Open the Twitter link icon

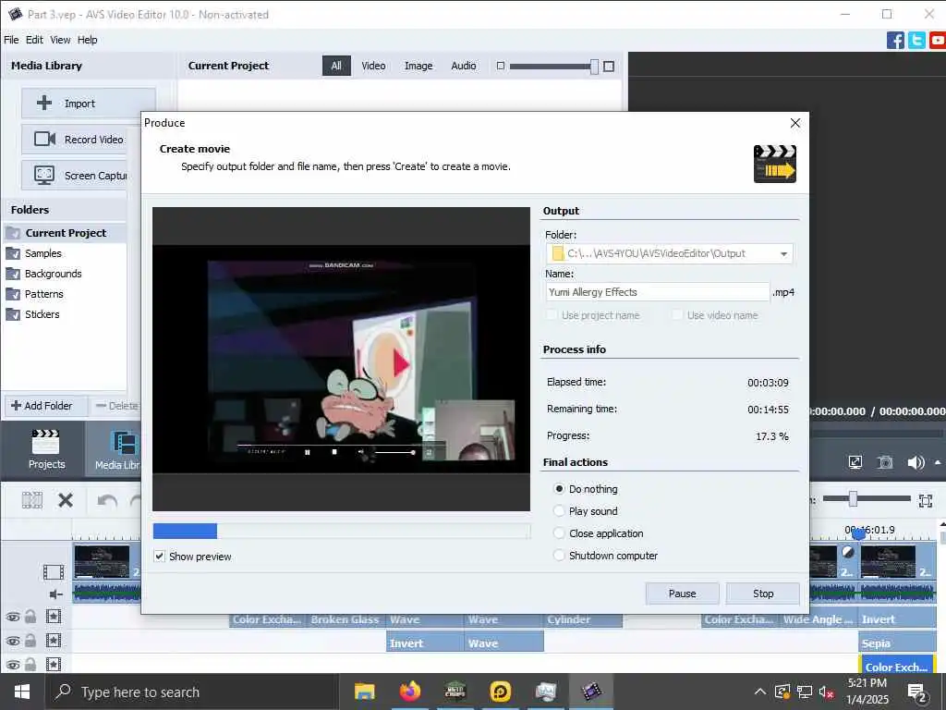(916, 41)
